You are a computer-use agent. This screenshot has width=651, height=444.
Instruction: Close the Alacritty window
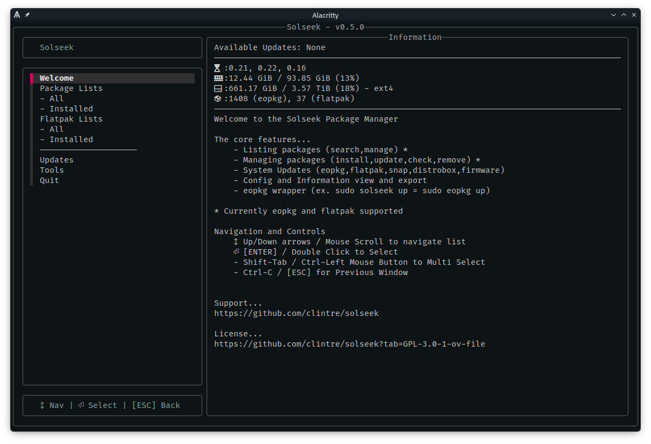[x=634, y=15]
